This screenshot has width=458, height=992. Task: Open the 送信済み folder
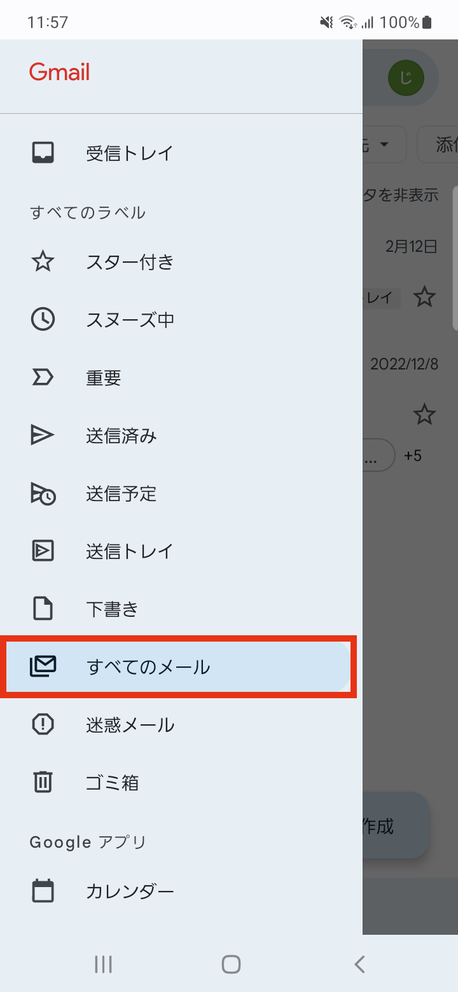pyautogui.click(x=181, y=436)
